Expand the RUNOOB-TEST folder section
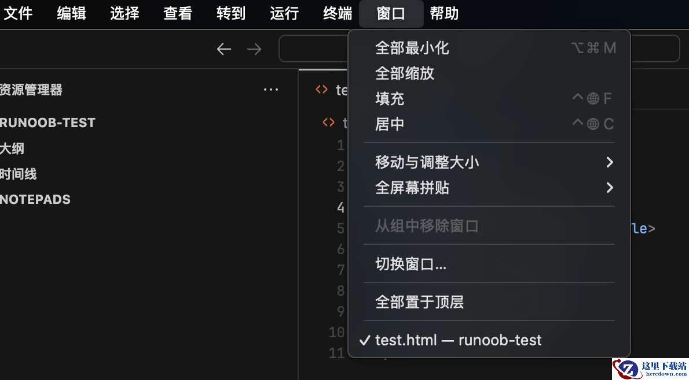Screen dimensions: 689x380 point(47,123)
